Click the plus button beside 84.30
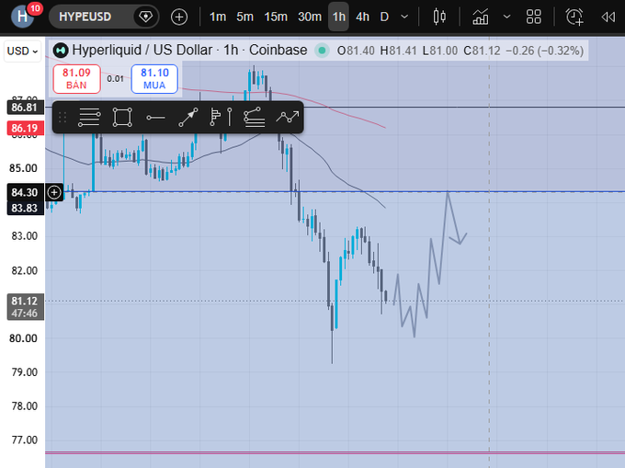 (54, 192)
